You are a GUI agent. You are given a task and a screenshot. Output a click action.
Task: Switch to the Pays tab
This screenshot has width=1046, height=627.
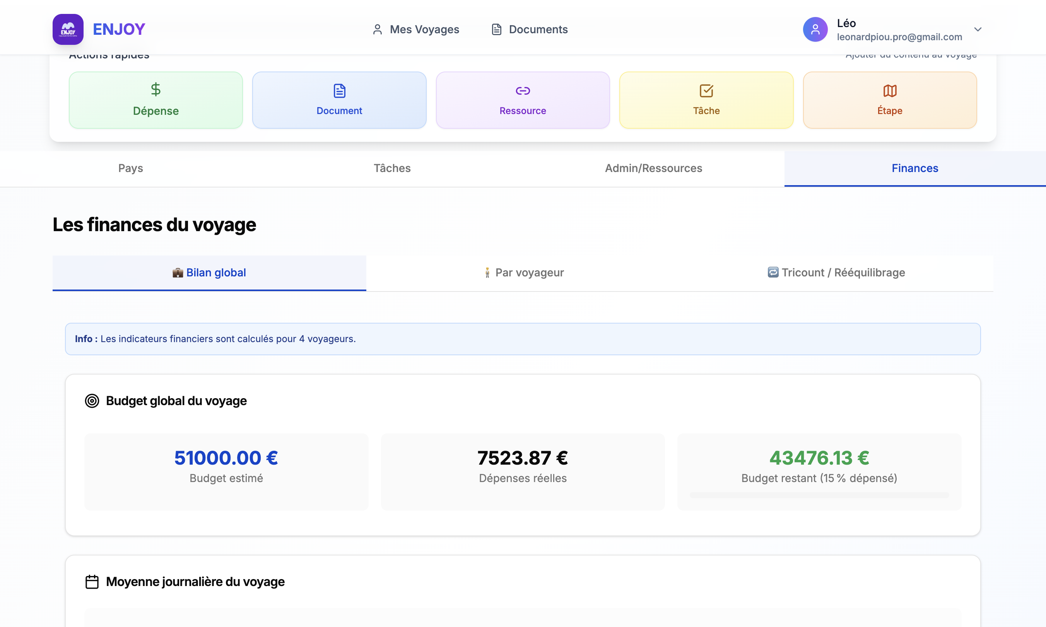[131, 168]
